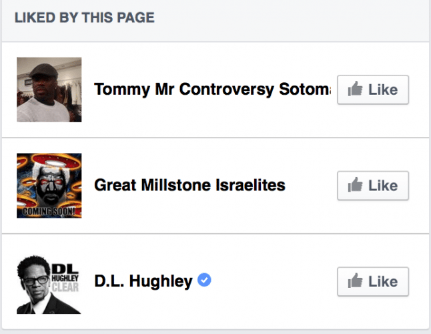Click the thumbs-up icon in D.L. Hughley's row
The image size is (431, 334).
pyautogui.click(x=356, y=282)
